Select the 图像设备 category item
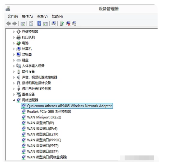Image resolution: width=184 pixels, height=162 pixels. (28, 94)
